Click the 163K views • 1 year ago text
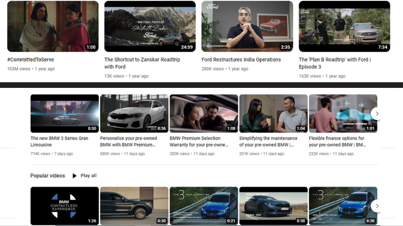 (322, 76)
